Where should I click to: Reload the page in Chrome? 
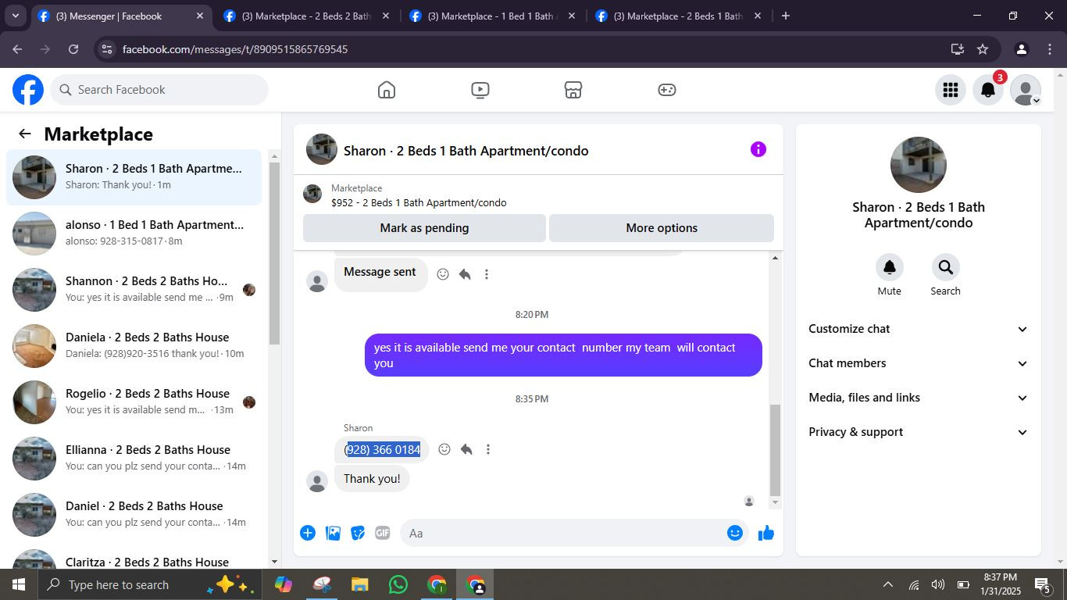pos(73,49)
